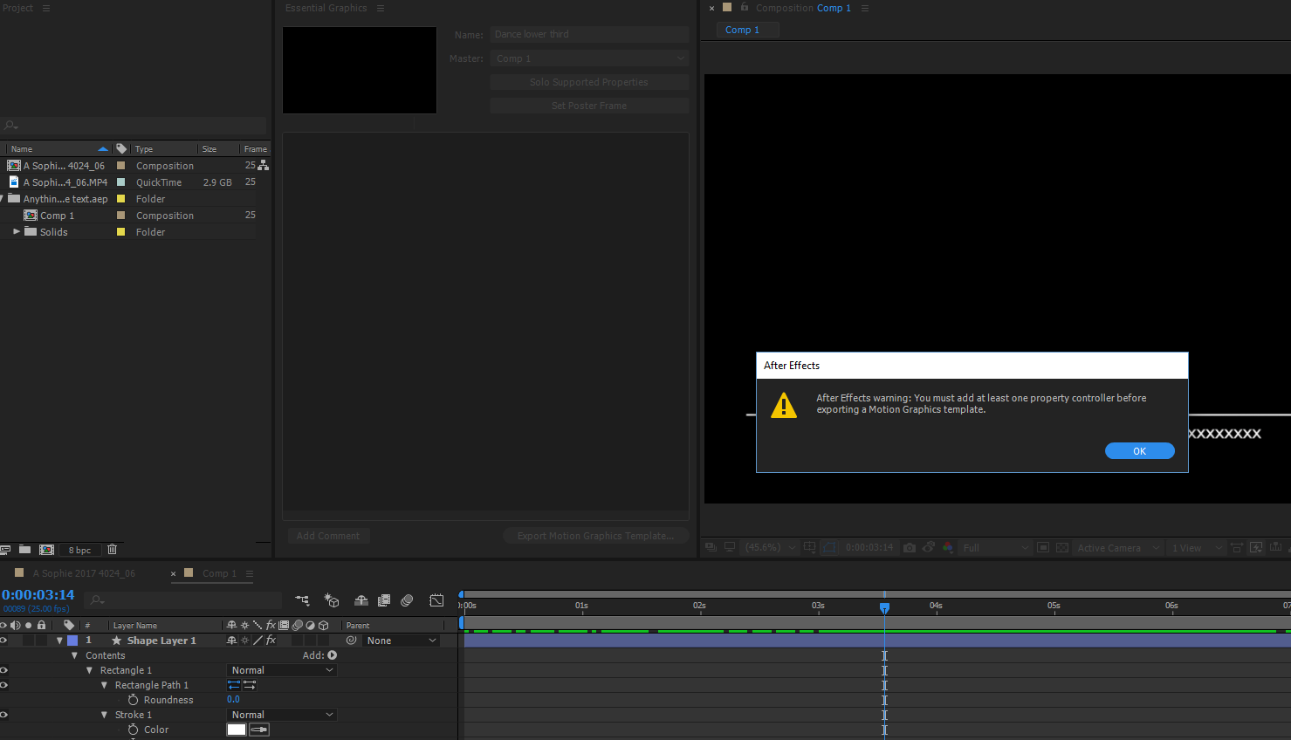Screen dimensions: 1291x740
Task: Enable Draft 3D mode
Action: click(331, 600)
